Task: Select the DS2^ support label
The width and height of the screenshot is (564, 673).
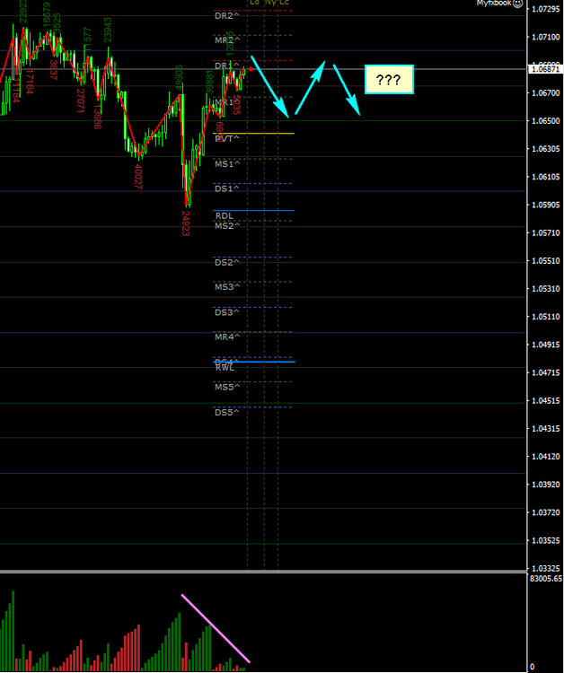Action: point(227,262)
